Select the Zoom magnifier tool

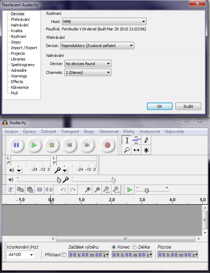tap(127, 150)
